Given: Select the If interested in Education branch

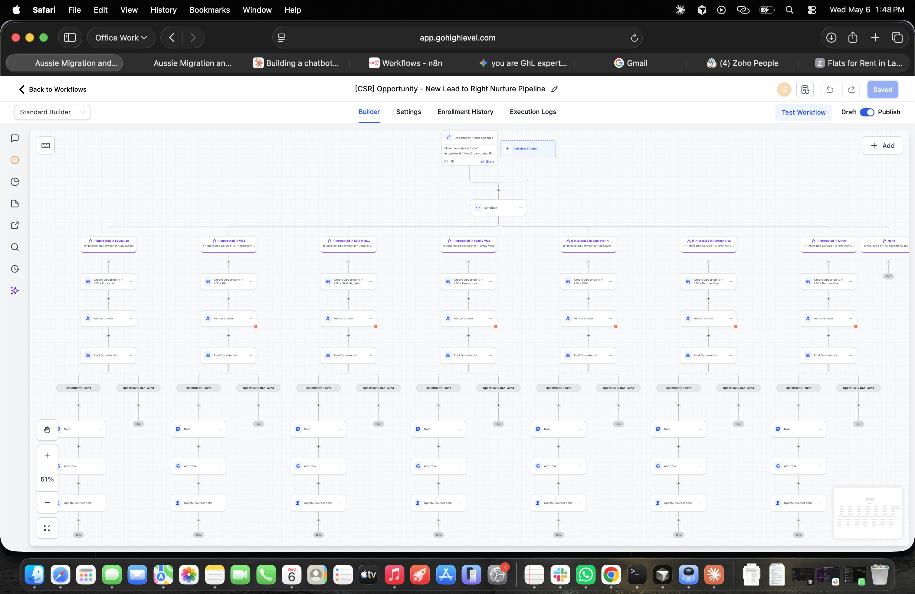Looking at the screenshot, I should (x=109, y=244).
